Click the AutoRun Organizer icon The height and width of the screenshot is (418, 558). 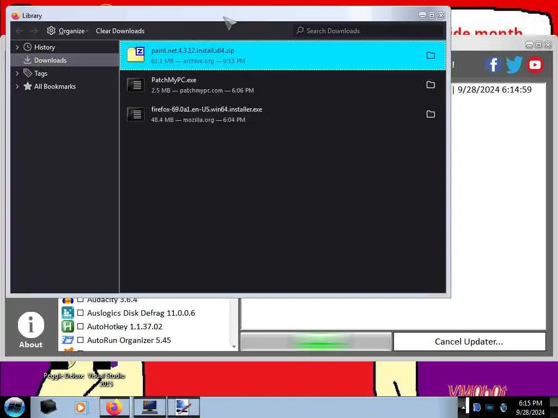pyautogui.click(x=68, y=340)
